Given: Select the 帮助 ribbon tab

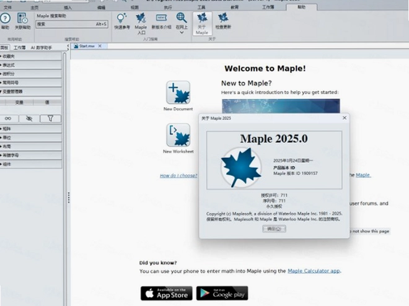Looking at the screenshot, I should tap(302, 7).
